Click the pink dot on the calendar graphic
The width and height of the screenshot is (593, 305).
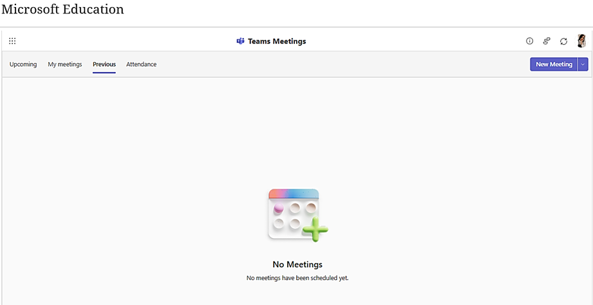(279, 208)
